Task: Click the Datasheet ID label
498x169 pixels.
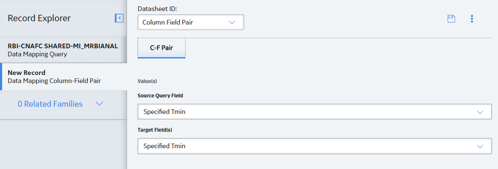Action: click(x=157, y=9)
